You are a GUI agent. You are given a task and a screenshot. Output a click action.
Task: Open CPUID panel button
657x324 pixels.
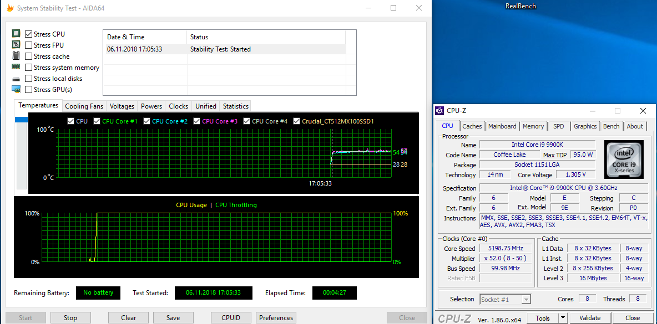point(231,318)
